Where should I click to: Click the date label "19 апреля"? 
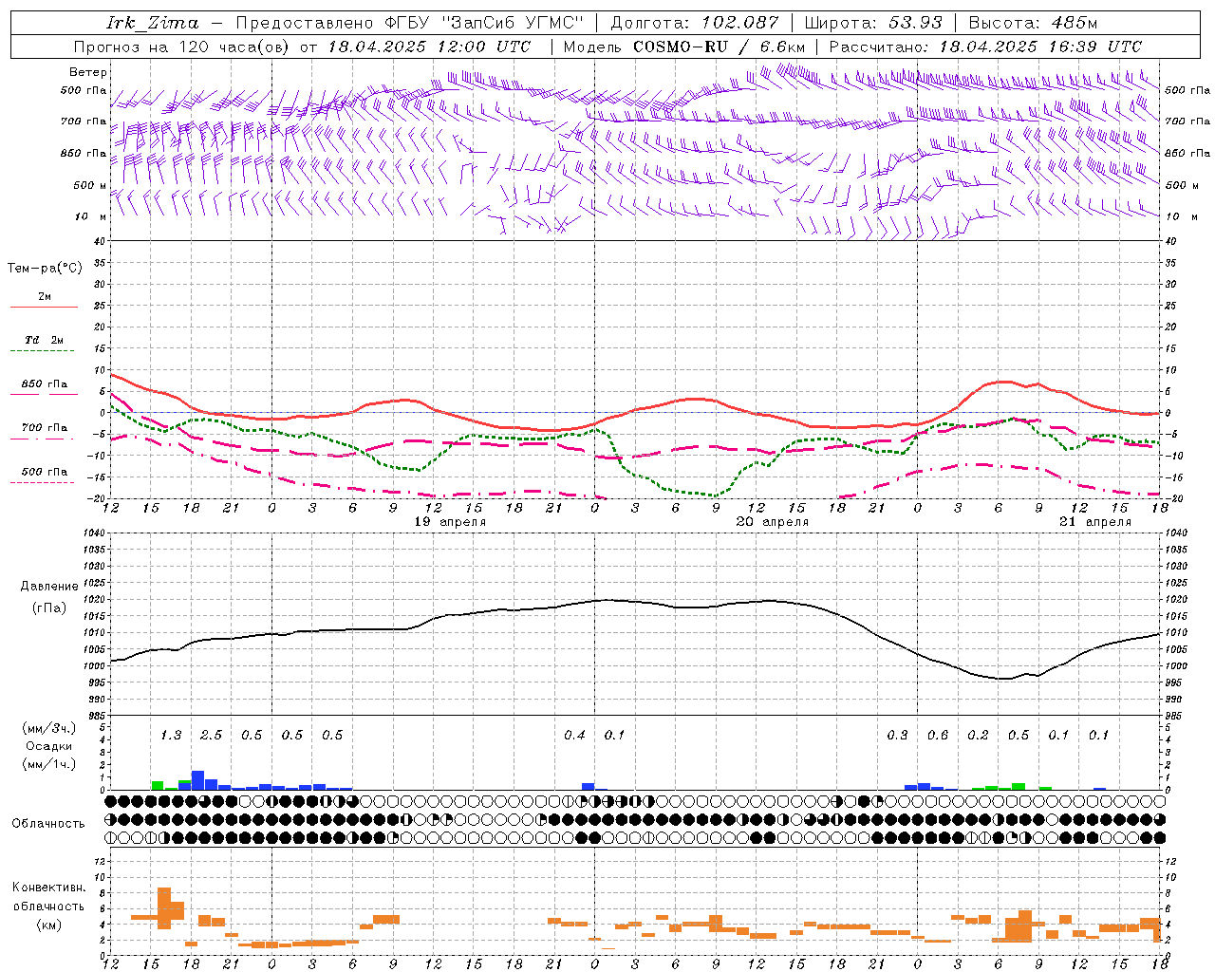(x=450, y=522)
